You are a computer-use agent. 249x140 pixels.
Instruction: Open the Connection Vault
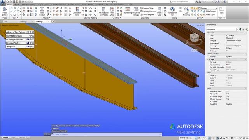coord(77,11)
